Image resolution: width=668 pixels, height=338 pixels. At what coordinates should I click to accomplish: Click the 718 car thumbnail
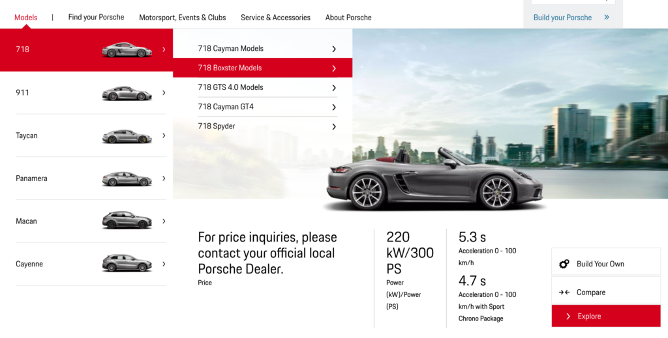tap(127, 49)
